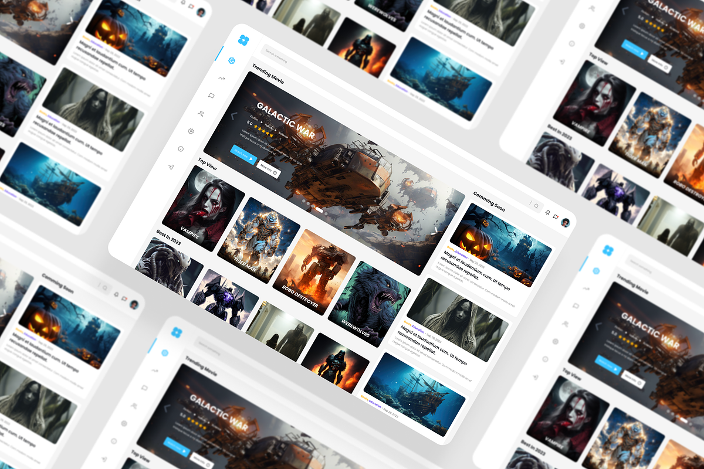Open the red-badged message icon near the avatar
The height and width of the screenshot is (469, 704).
(556, 217)
